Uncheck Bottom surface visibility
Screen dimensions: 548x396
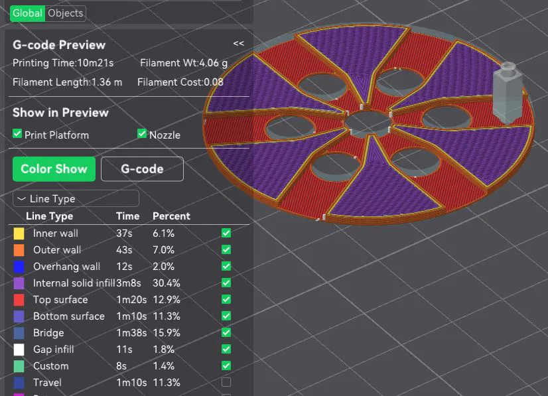click(x=226, y=316)
